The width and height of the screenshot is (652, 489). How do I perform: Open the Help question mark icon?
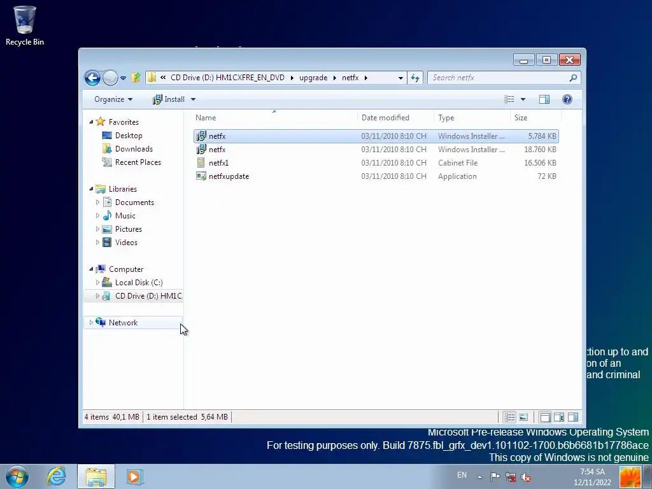567,99
